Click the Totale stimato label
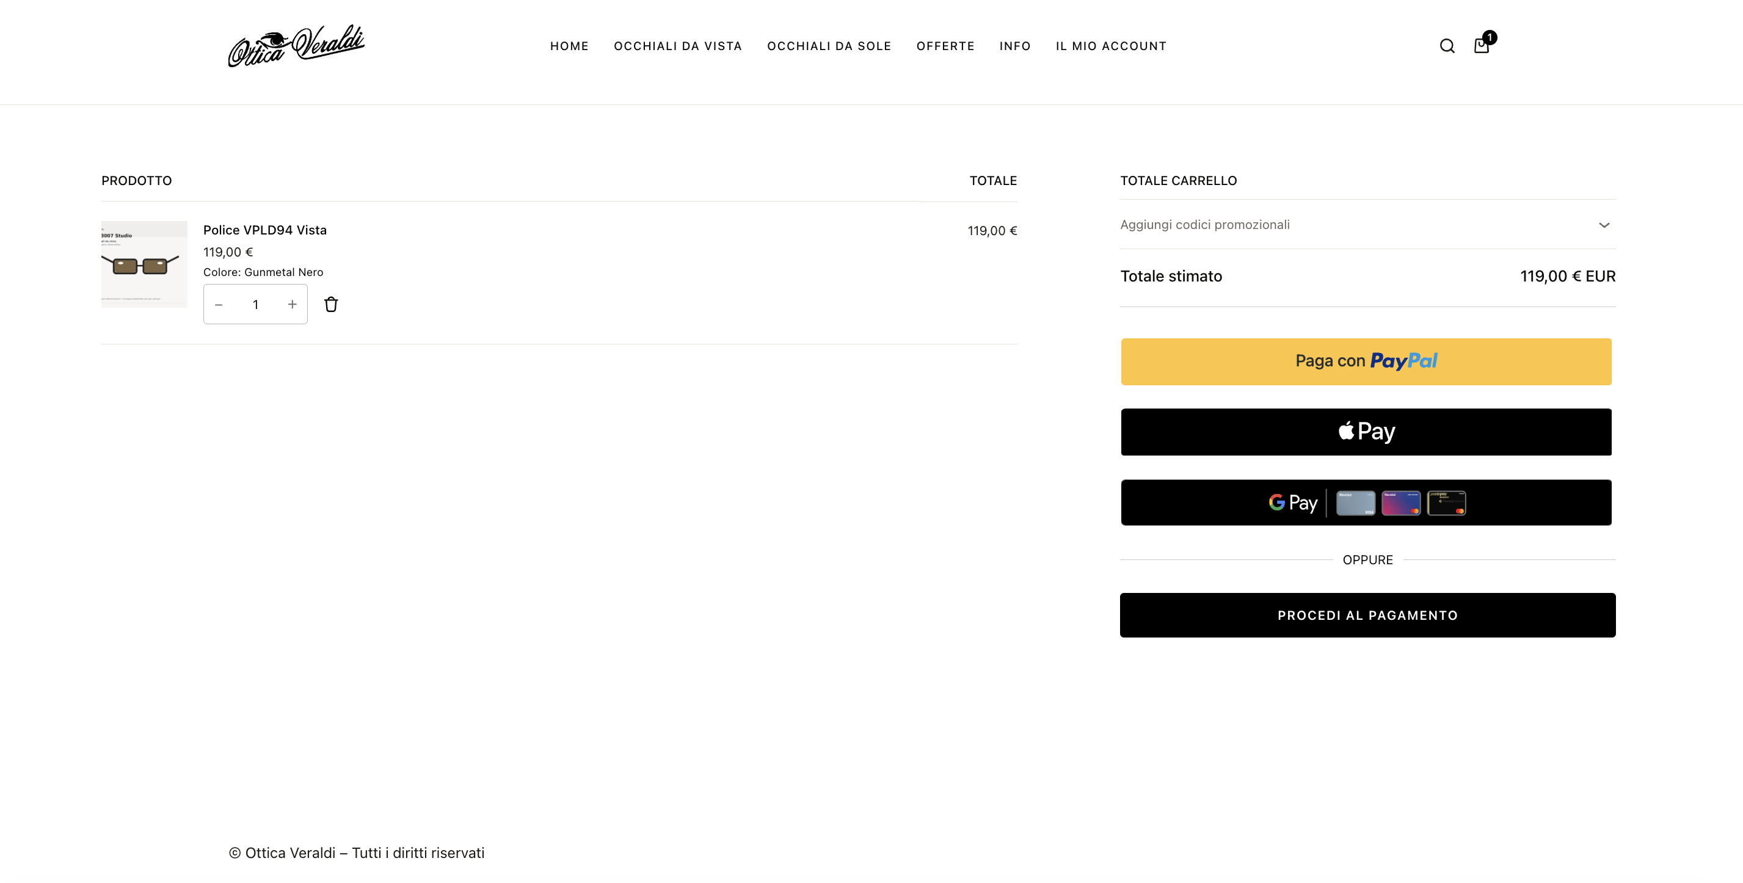This screenshot has width=1743, height=883. pos(1171,276)
